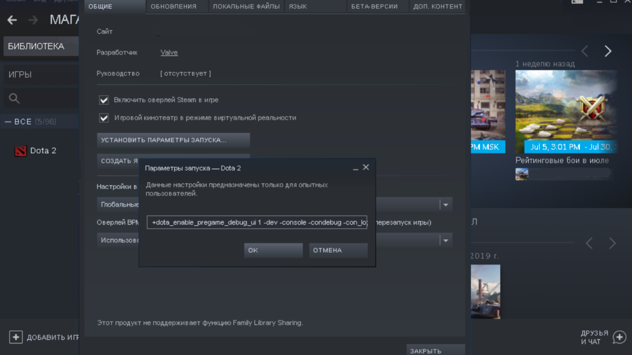The height and width of the screenshot is (355, 632).
Task: Go to previous news item arrow
Action: click(585, 51)
